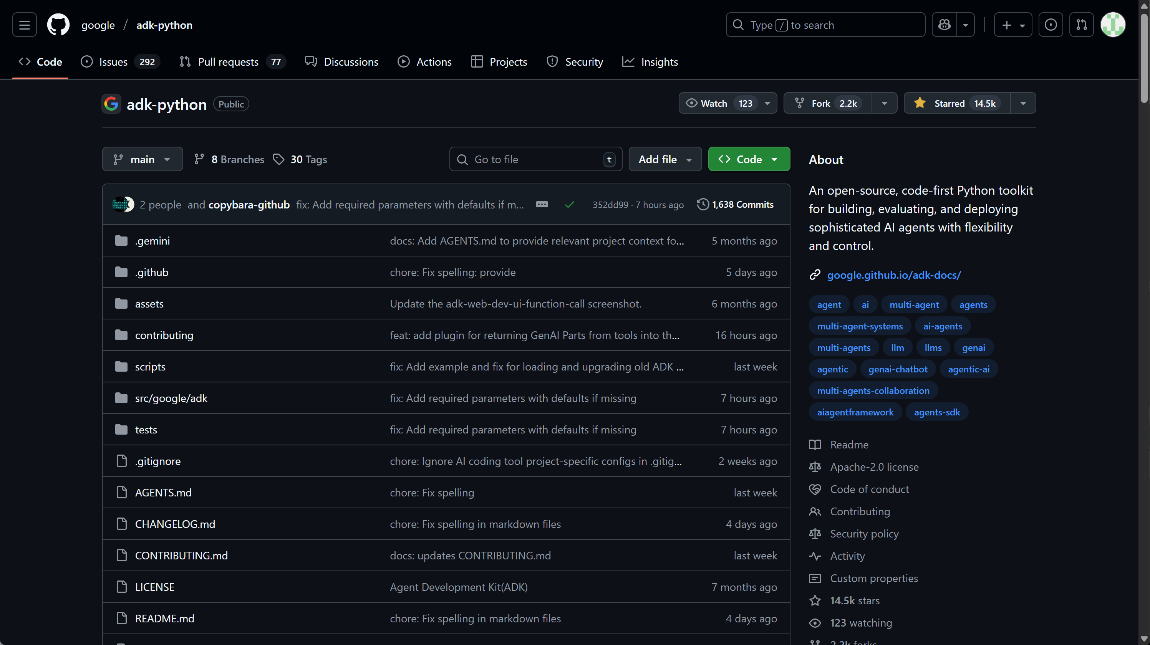Click the tag icon beside 30 Tags

point(278,159)
